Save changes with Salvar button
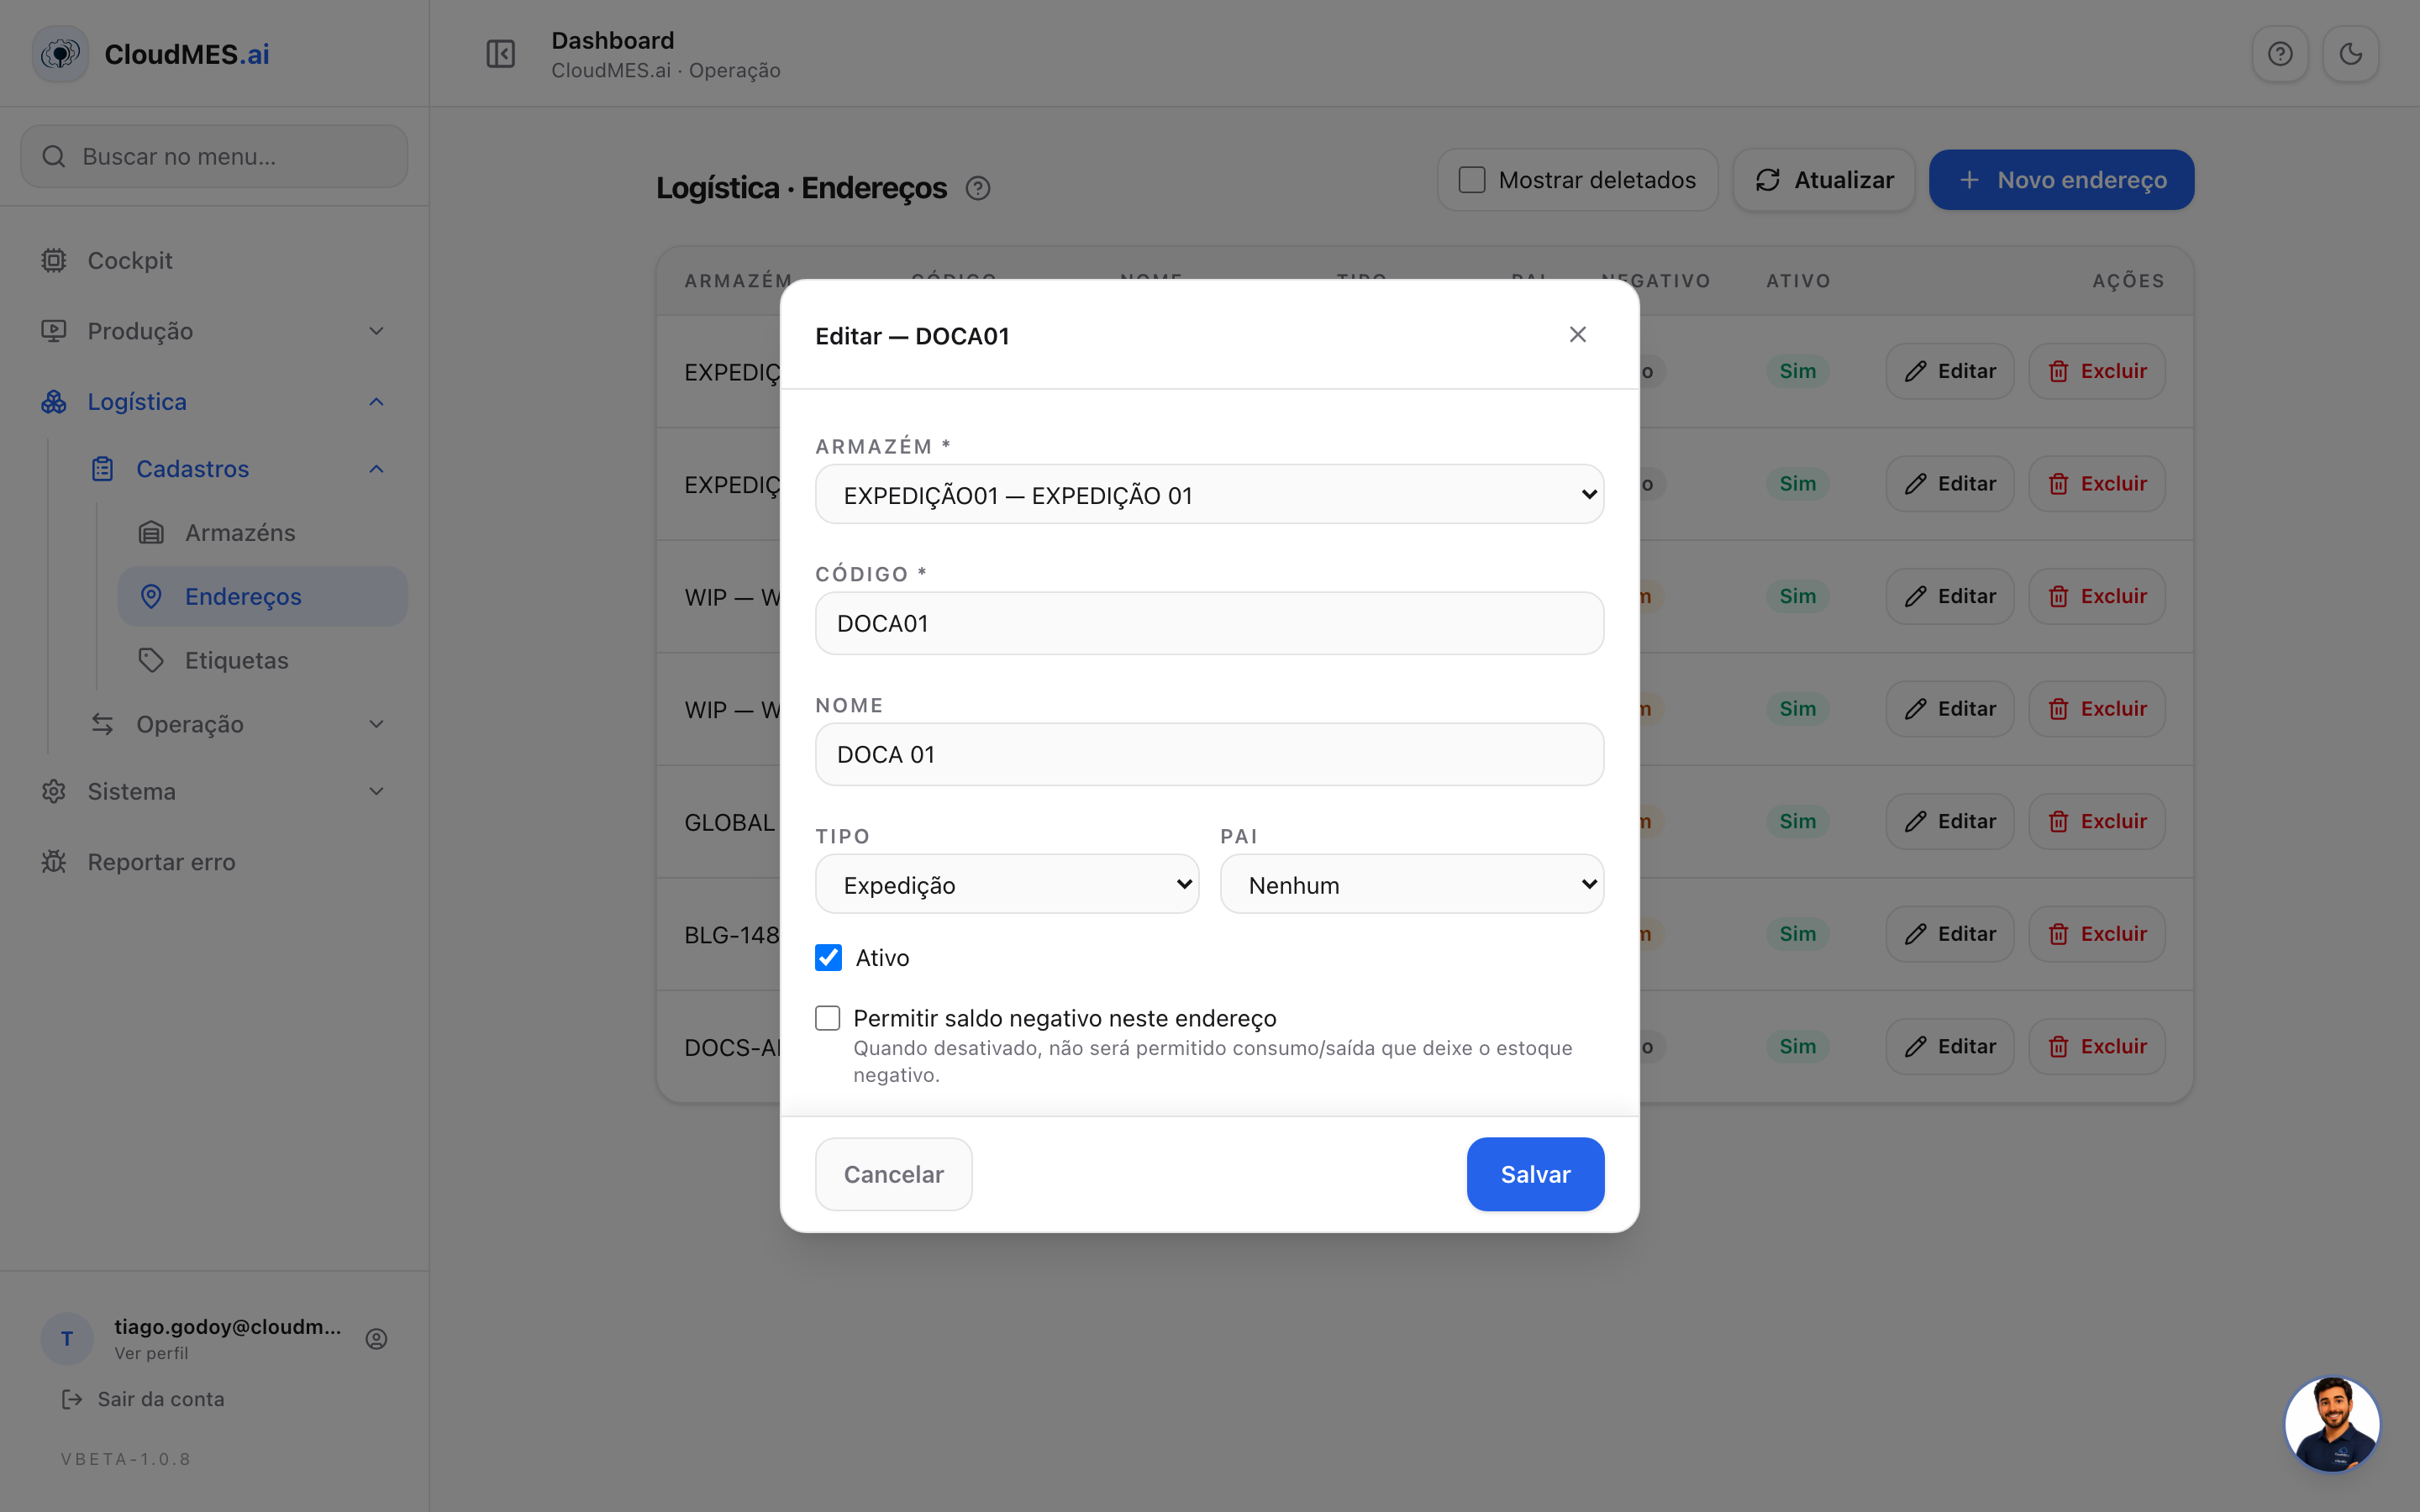2420x1512 pixels. 1535,1174
